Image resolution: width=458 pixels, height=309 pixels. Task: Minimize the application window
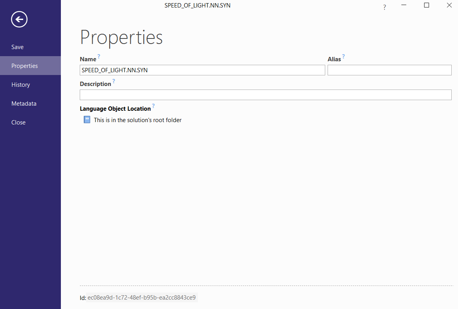pyautogui.click(x=403, y=5)
